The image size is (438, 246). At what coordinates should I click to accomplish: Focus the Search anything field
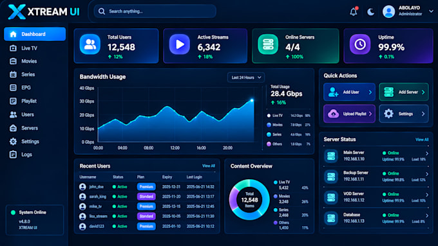click(x=155, y=12)
